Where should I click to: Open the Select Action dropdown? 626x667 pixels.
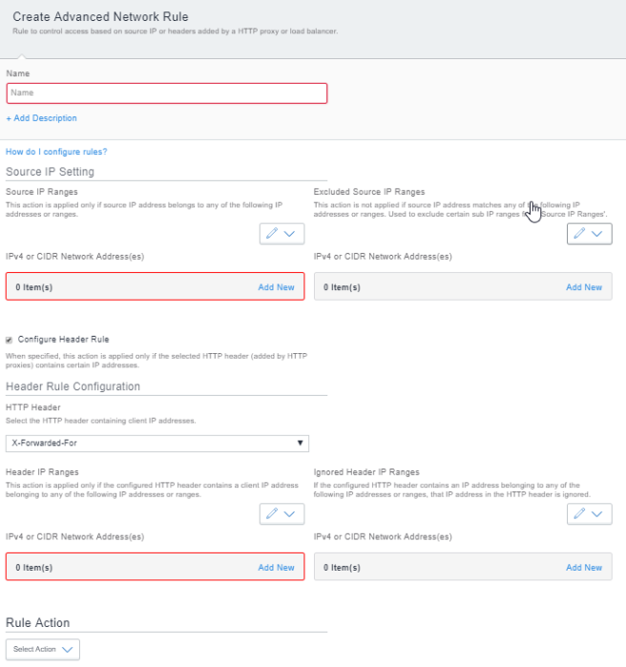(43, 649)
